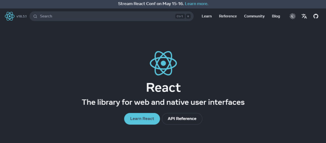
Task: Open the Learn nav item
Action: point(207,16)
